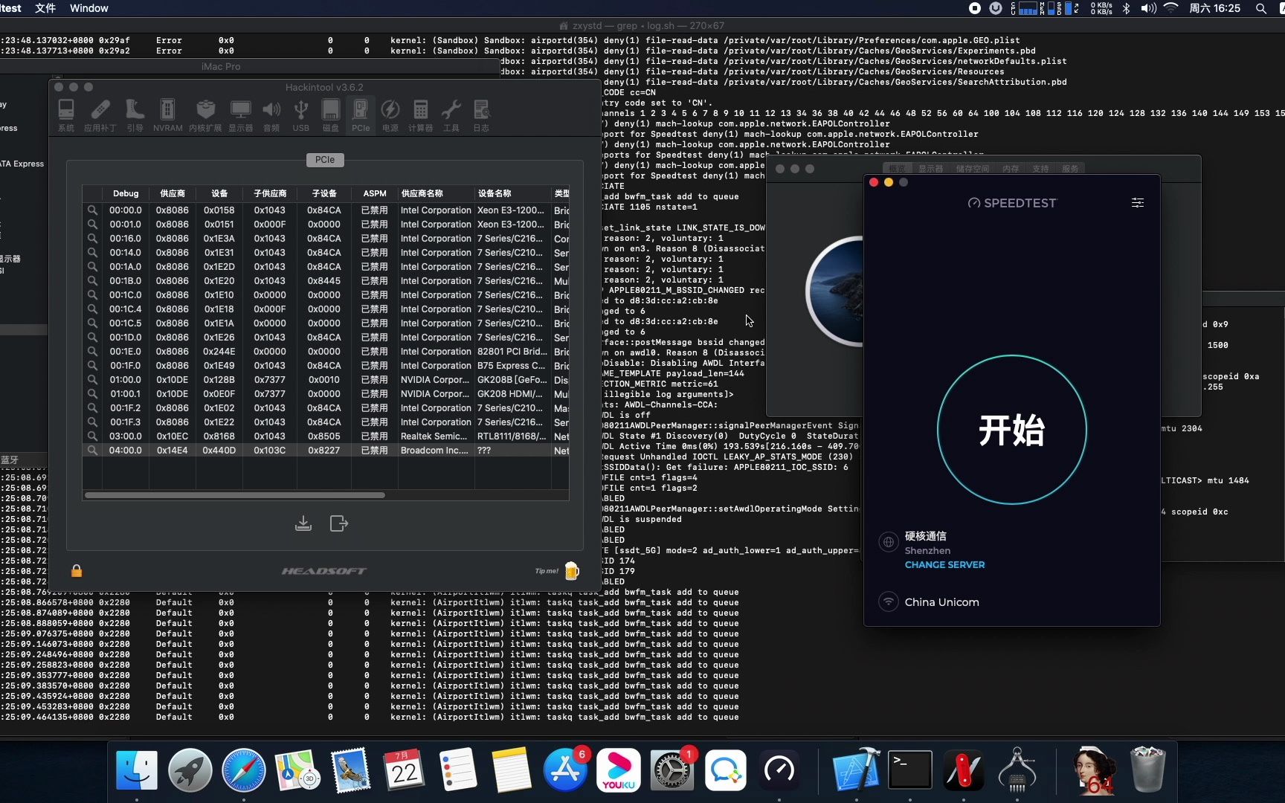Click CHANGE SERVER link in Speedtest
Viewport: 1285px width, 803px height.
tap(944, 565)
